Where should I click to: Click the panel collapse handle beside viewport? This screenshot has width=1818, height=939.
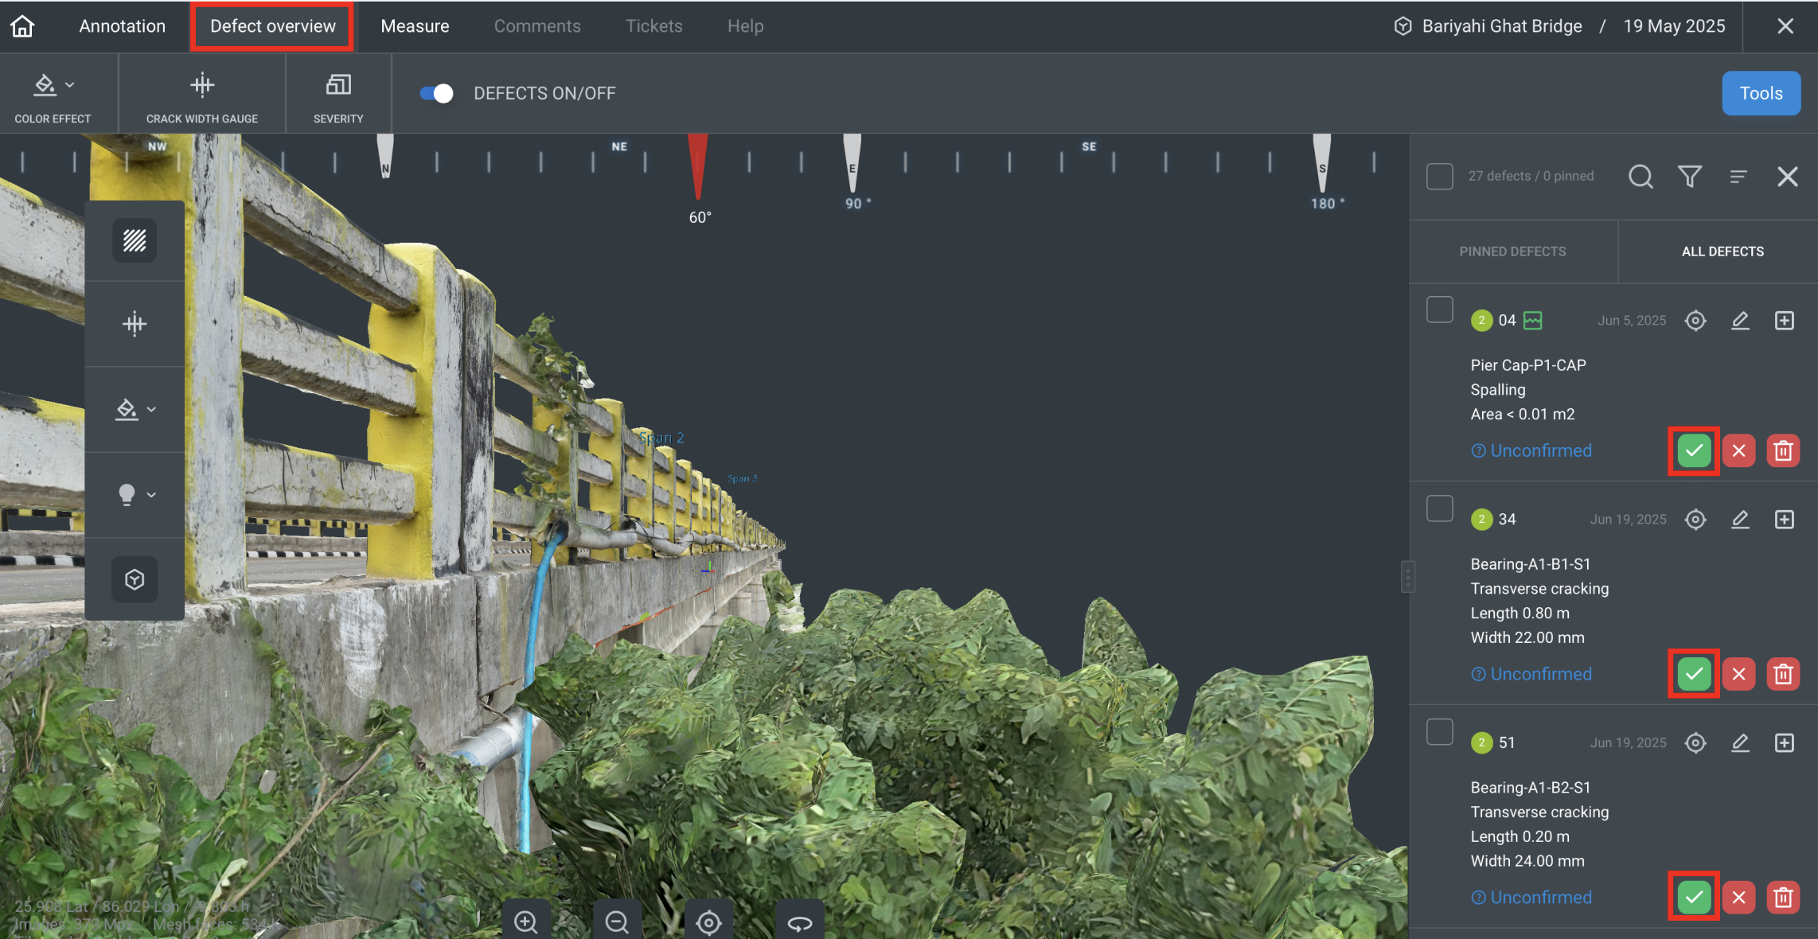(x=1408, y=576)
